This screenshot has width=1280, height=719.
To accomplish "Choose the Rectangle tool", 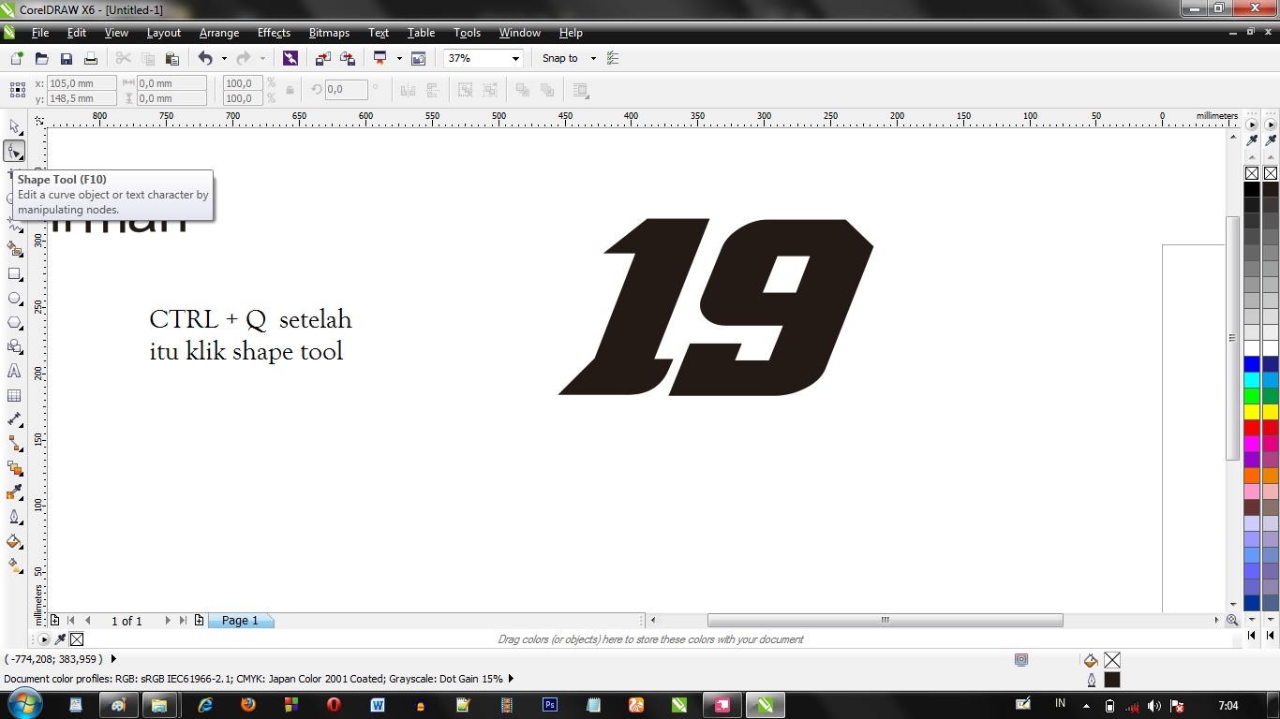I will (x=14, y=273).
